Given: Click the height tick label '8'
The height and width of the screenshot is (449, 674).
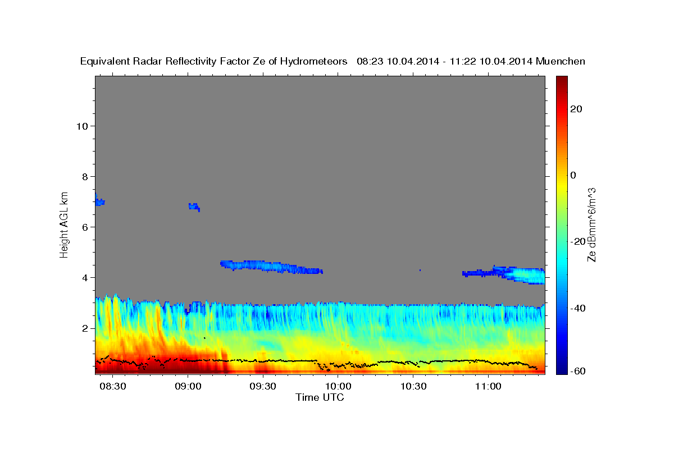Looking at the screenshot, I should click(85, 176).
